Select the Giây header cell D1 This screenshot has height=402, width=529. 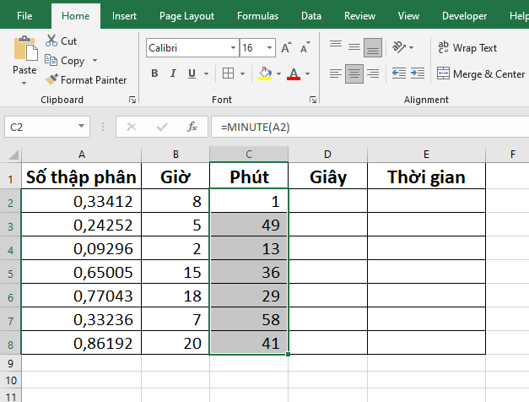(x=327, y=177)
